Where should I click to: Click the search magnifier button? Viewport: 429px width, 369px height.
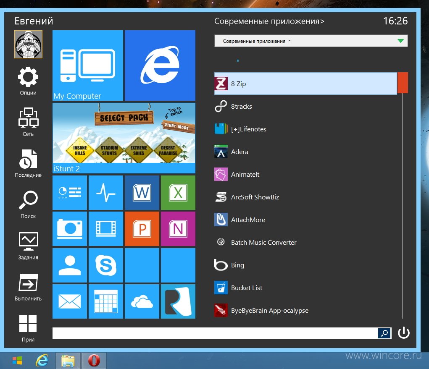384,333
